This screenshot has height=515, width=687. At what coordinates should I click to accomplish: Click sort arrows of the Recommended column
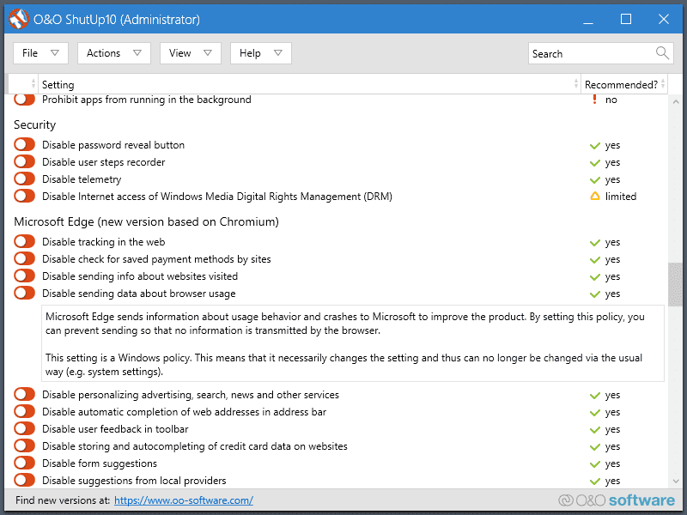click(x=663, y=83)
